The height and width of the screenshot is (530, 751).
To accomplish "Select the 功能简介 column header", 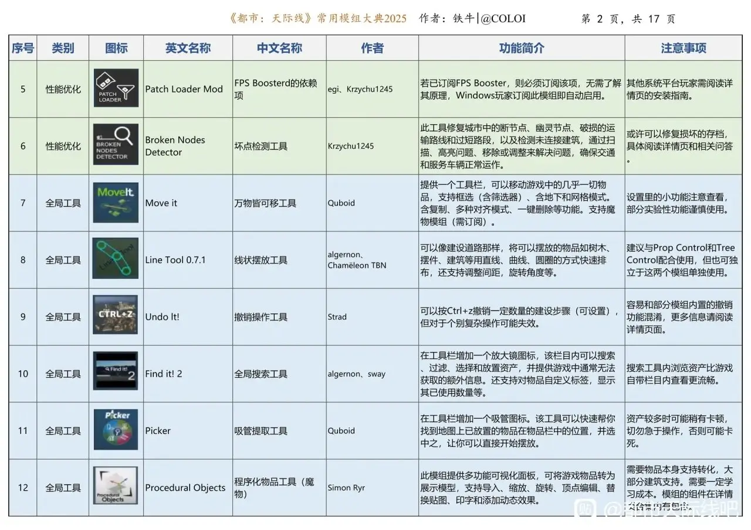I will (521, 48).
